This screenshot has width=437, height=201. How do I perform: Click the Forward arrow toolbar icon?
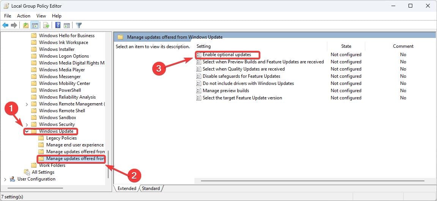click(14, 25)
